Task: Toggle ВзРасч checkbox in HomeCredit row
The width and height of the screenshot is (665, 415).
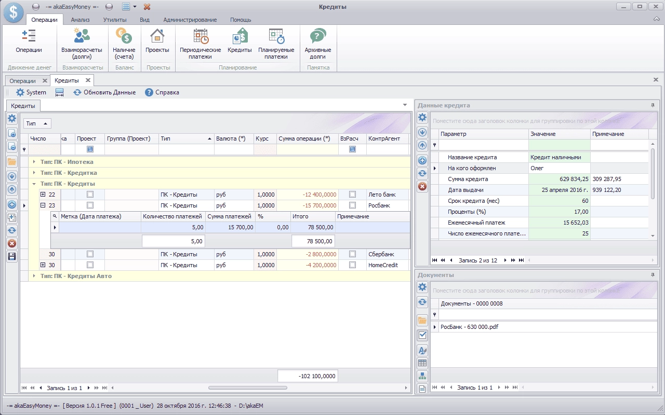Action: point(353,265)
